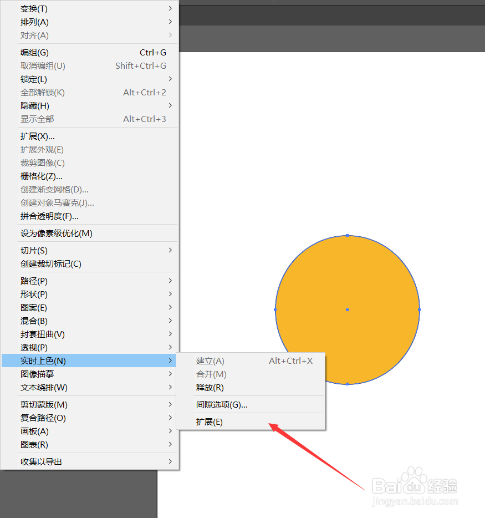This screenshot has width=485, height=518.
Task: Open the 画板(A) submenu
Action: click(90, 431)
